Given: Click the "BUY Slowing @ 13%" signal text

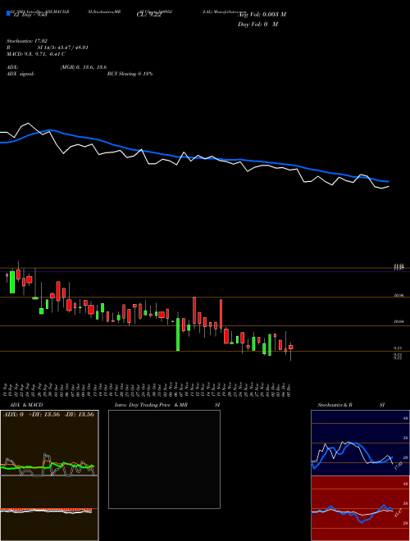Looking at the screenshot, I should pyautogui.click(x=130, y=74).
